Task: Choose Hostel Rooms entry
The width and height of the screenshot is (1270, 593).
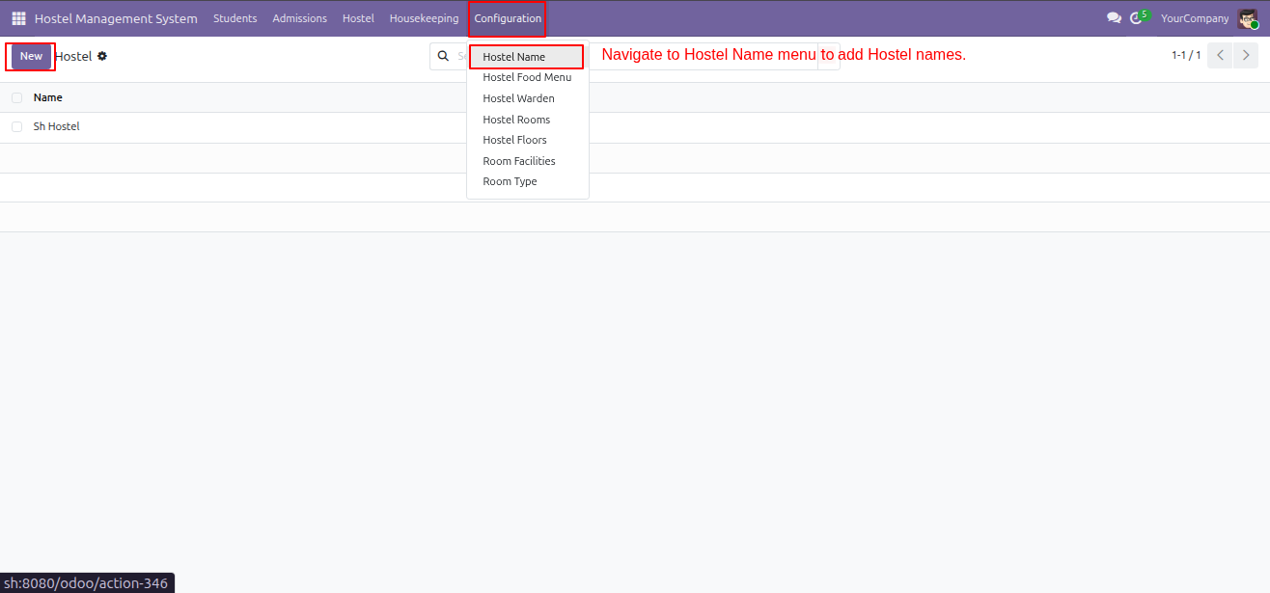Action: click(527, 120)
